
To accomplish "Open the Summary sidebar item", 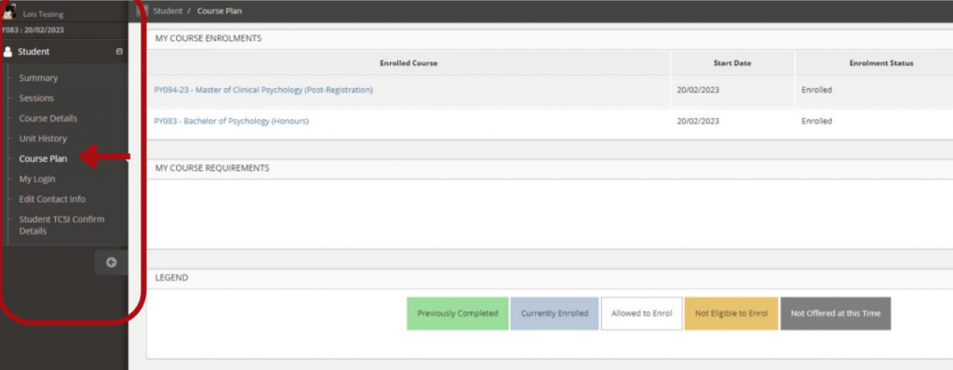I will coord(38,78).
